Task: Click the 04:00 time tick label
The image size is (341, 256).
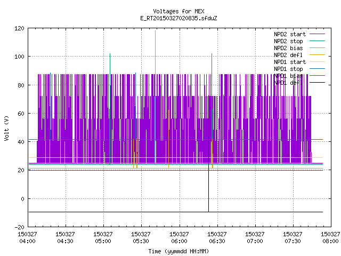Action: (27, 241)
